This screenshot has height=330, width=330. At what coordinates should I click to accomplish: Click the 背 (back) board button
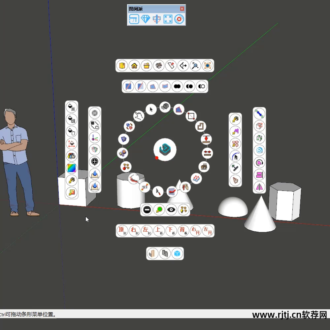pos(183,231)
